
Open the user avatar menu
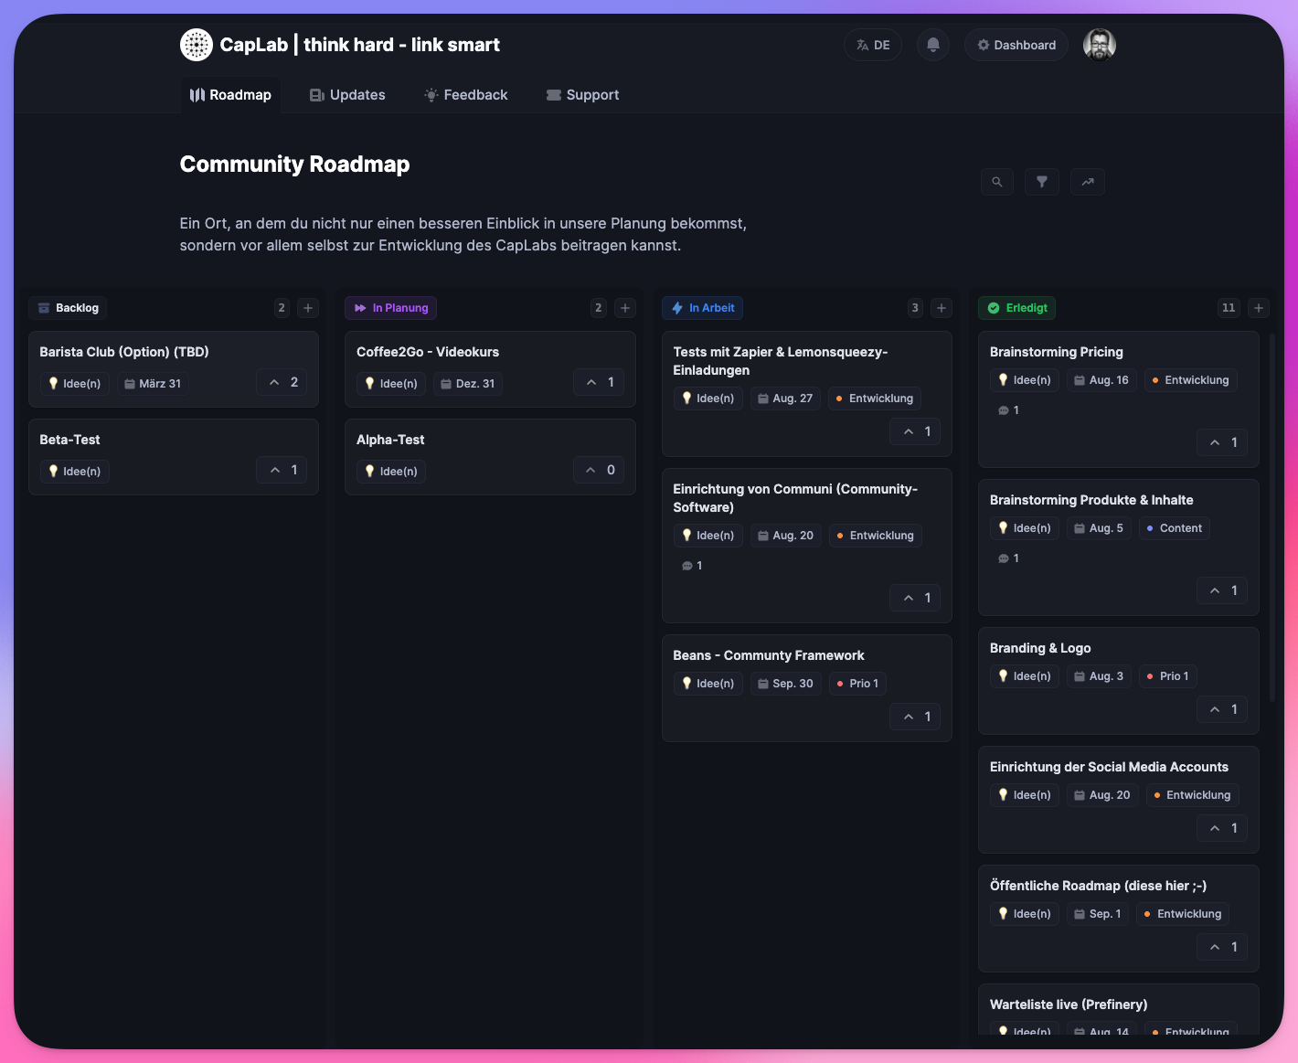click(x=1099, y=45)
